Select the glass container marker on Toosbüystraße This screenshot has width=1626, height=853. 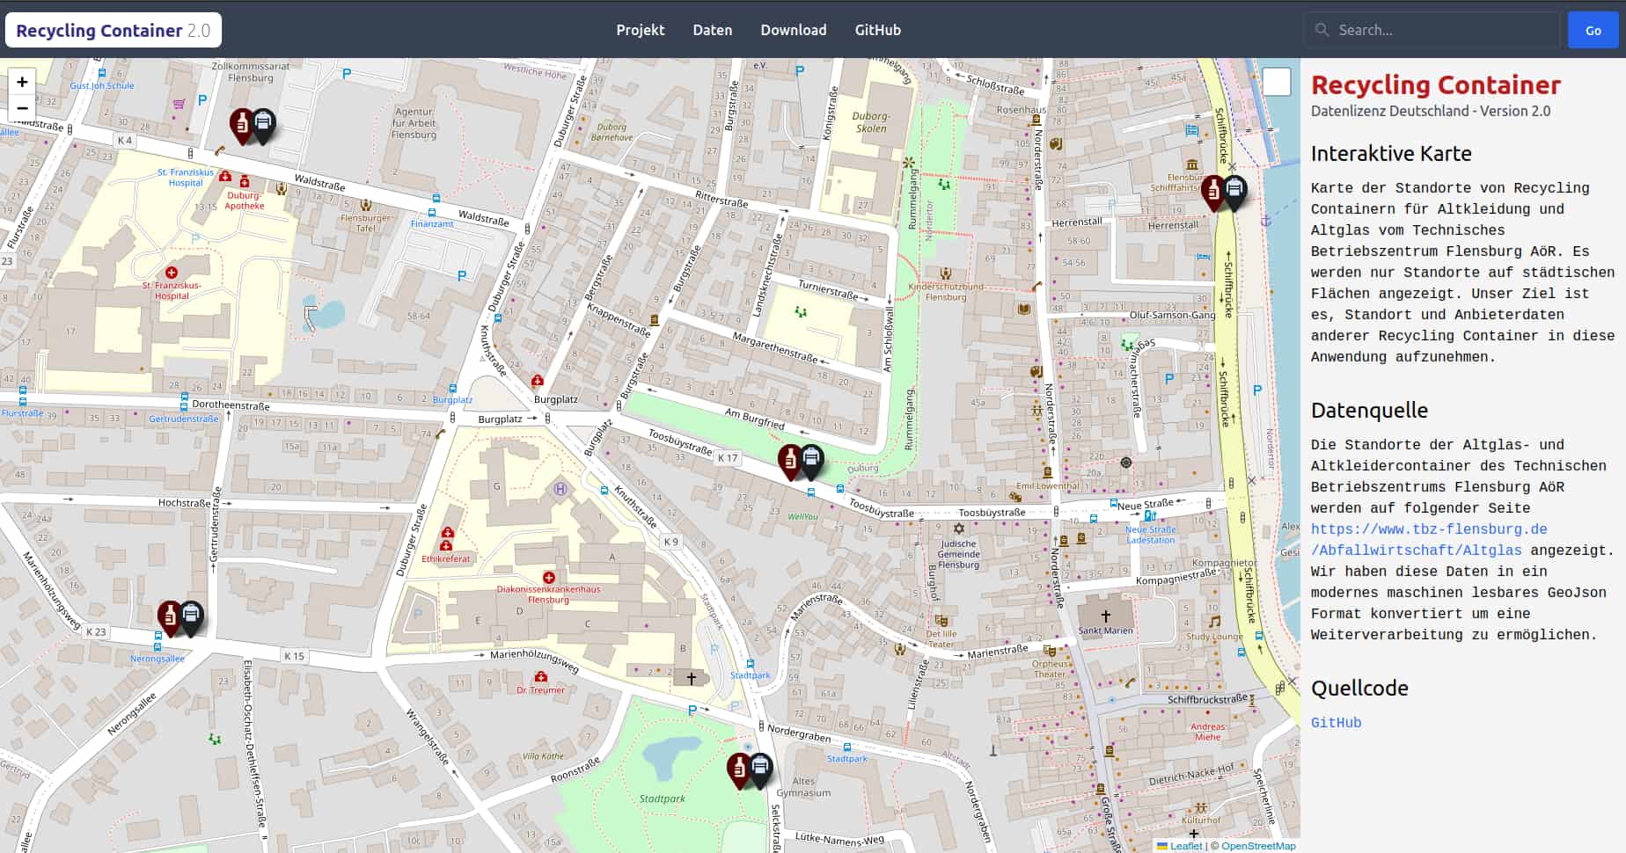pyautogui.click(x=791, y=460)
